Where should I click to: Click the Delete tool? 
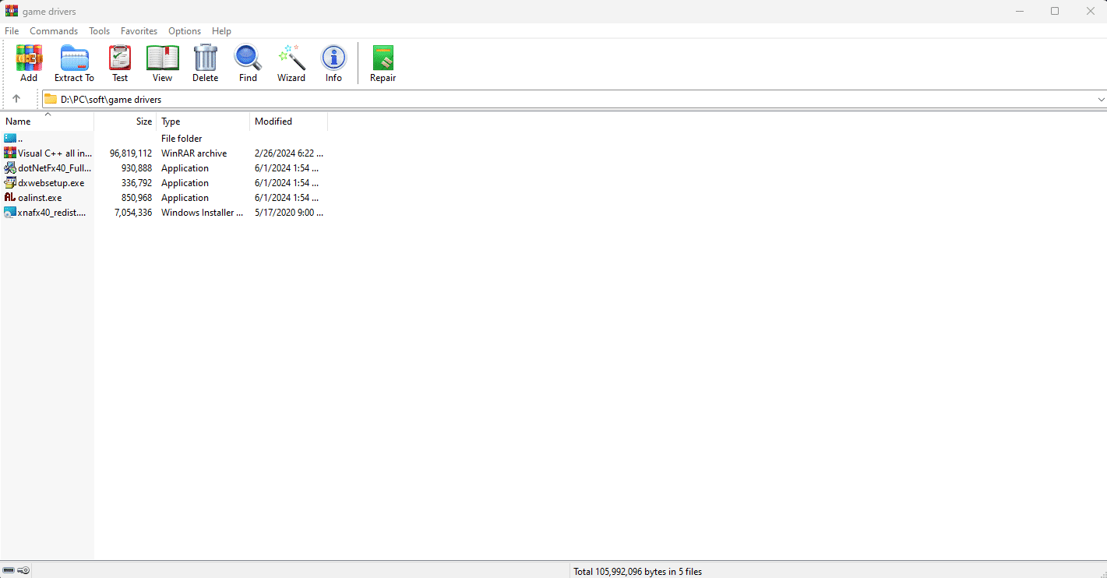[205, 62]
